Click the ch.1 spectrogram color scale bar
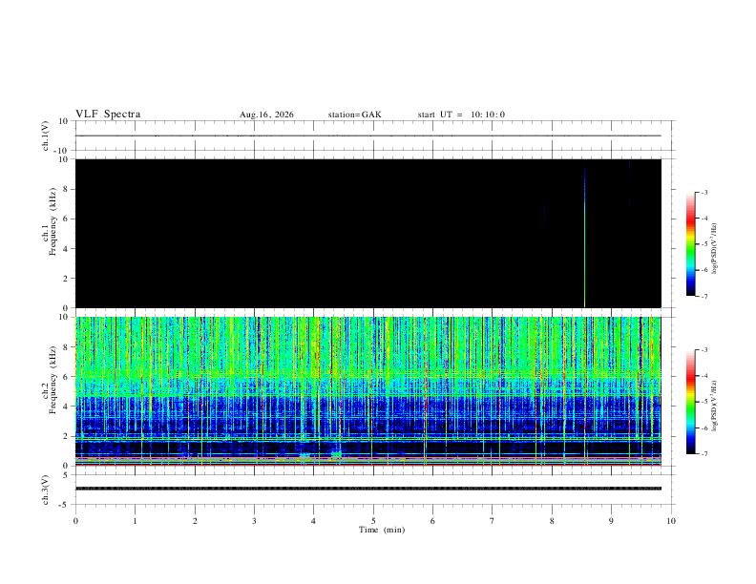The height and width of the screenshot is (584, 756). 691,244
